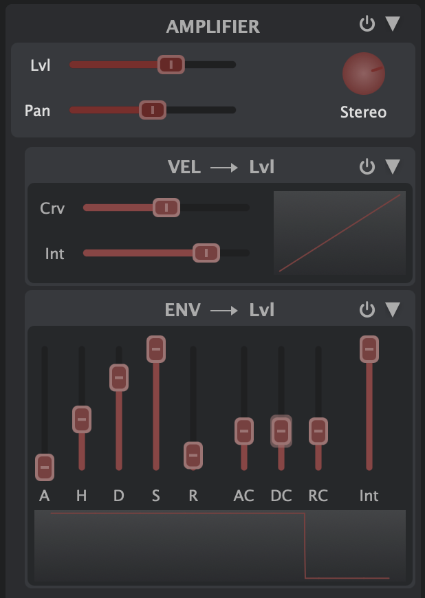Click the velocity Crv slider handle
This screenshot has width=425, height=598.
[x=166, y=208]
